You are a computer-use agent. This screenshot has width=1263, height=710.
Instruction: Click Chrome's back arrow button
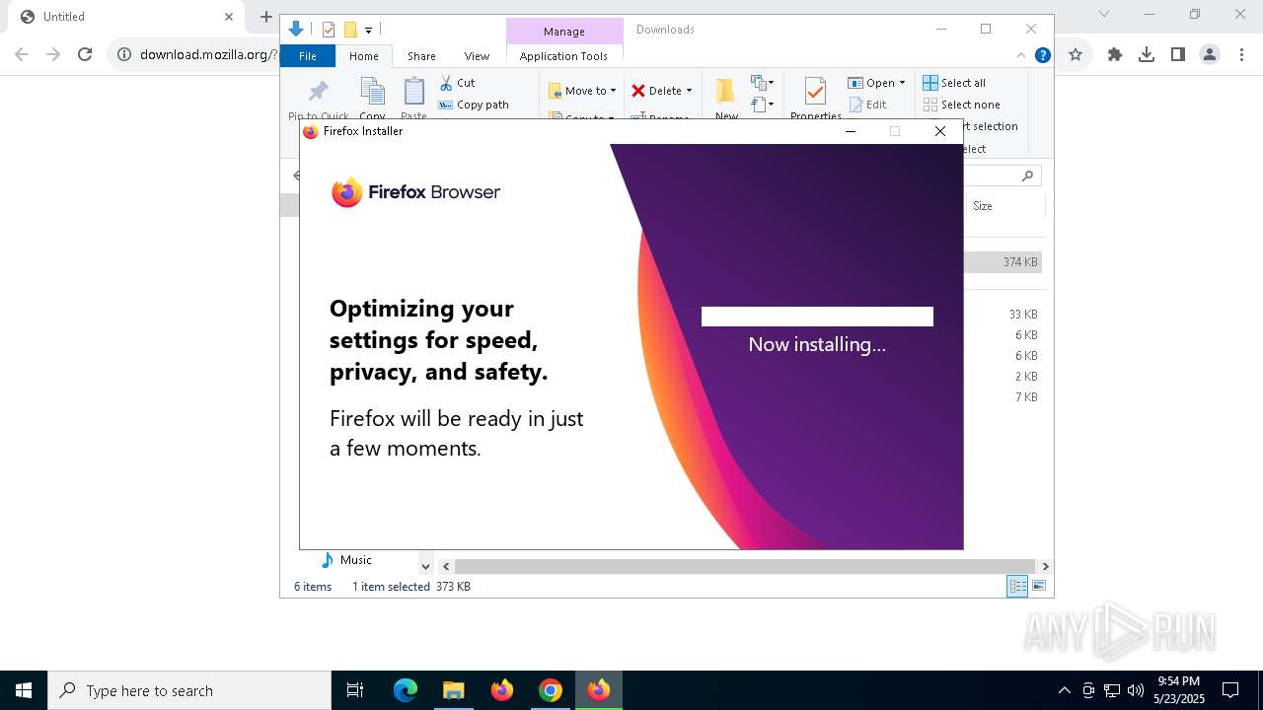coord(22,55)
